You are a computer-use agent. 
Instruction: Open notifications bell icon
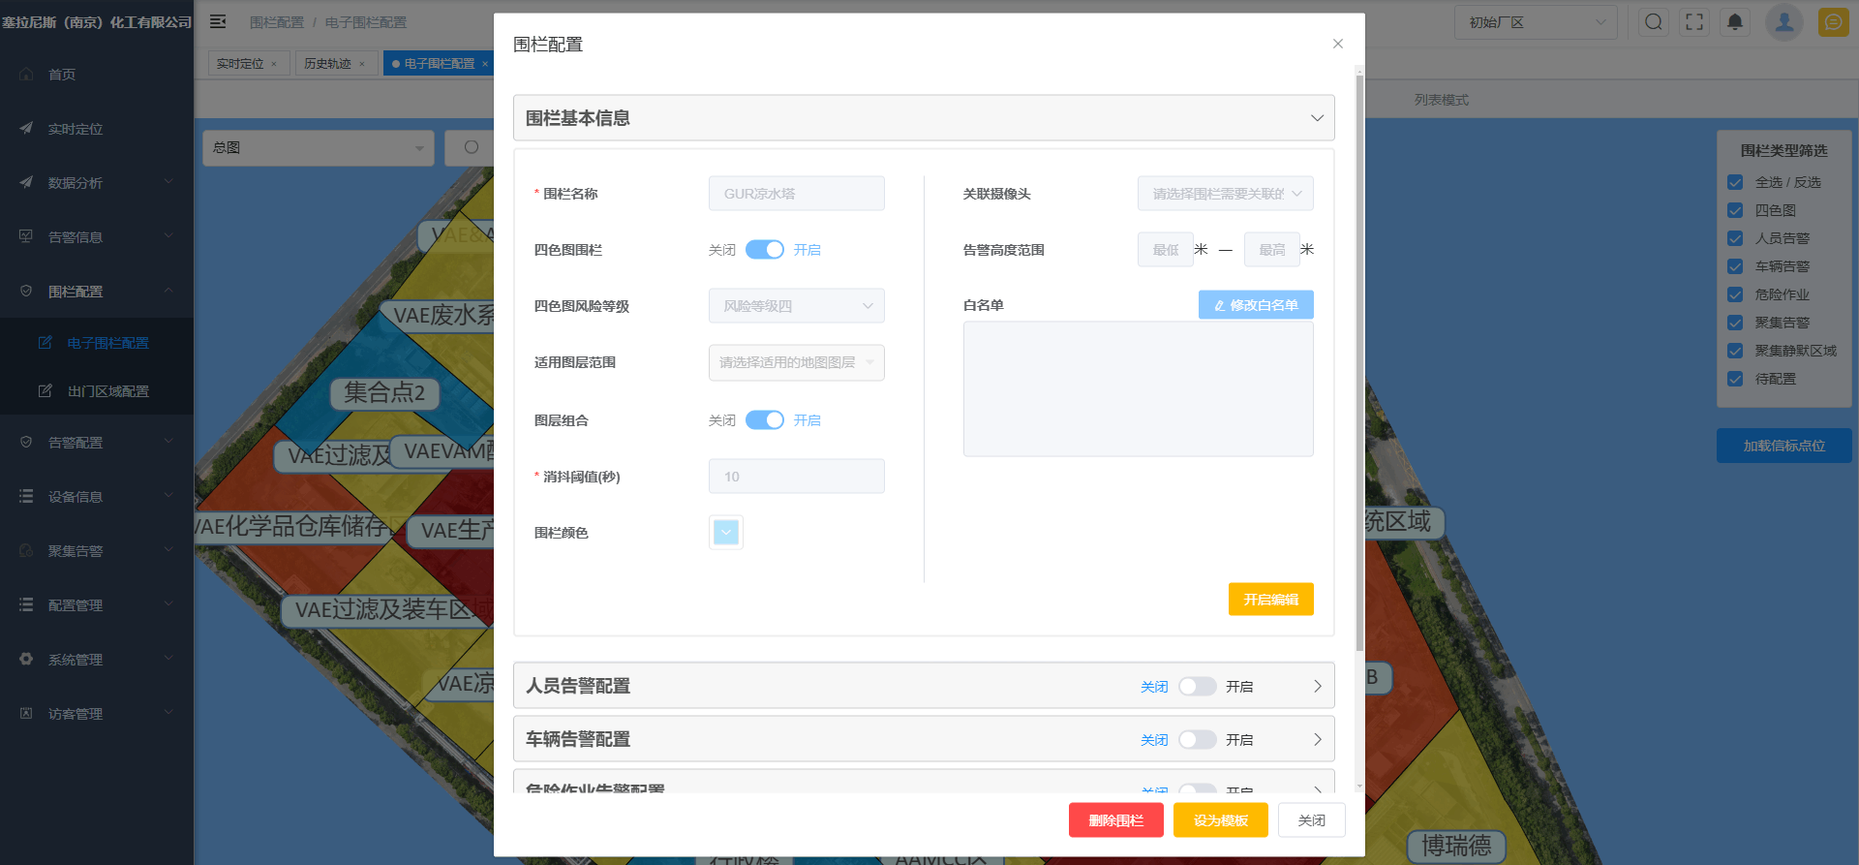(1735, 21)
